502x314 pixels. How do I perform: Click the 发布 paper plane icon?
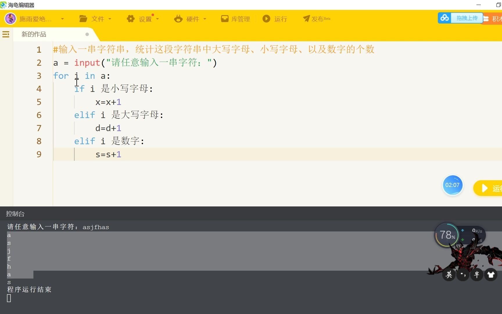coord(306,19)
